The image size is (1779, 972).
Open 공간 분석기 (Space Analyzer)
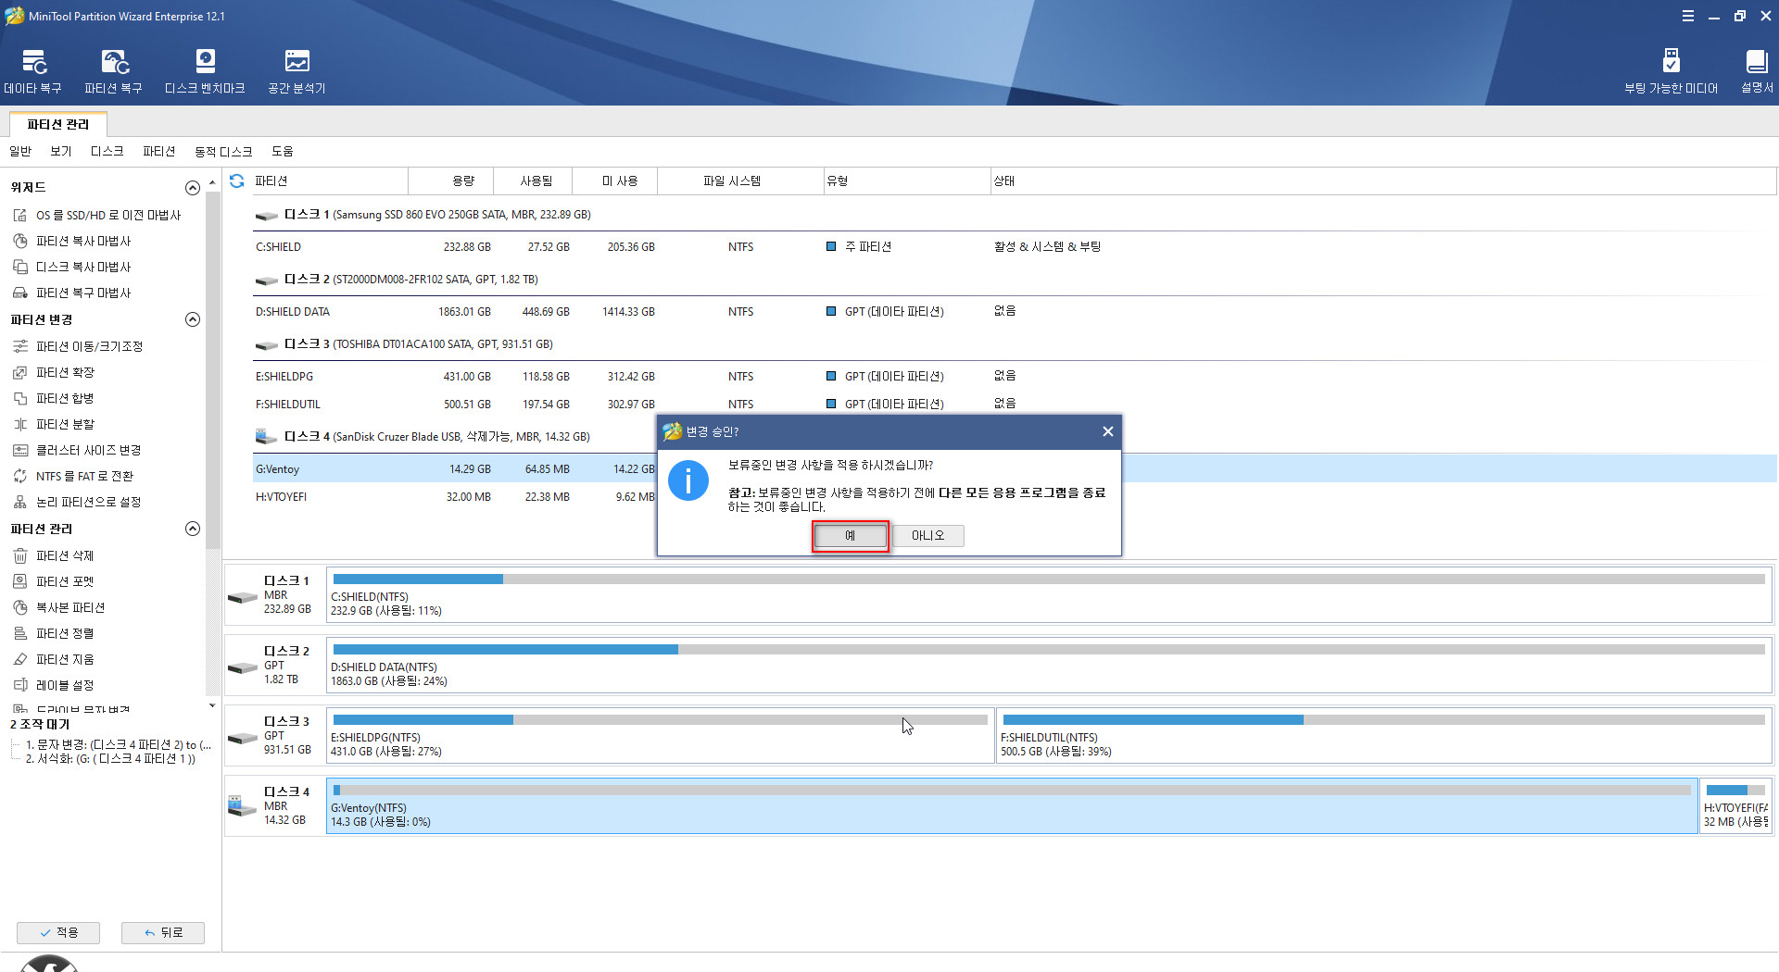tap(296, 72)
